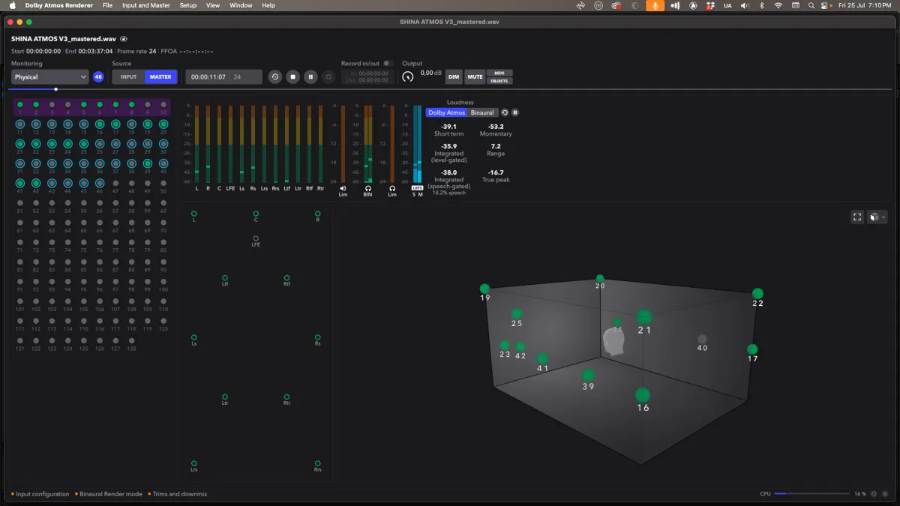Reset the loudness measurement
This screenshot has width=900, height=506.
tap(505, 112)
